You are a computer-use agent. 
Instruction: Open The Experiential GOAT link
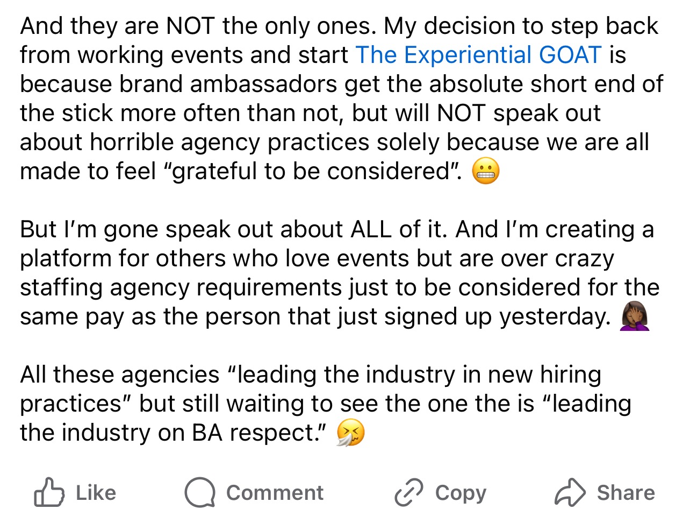pyautogui.click(x=478, y=55)
